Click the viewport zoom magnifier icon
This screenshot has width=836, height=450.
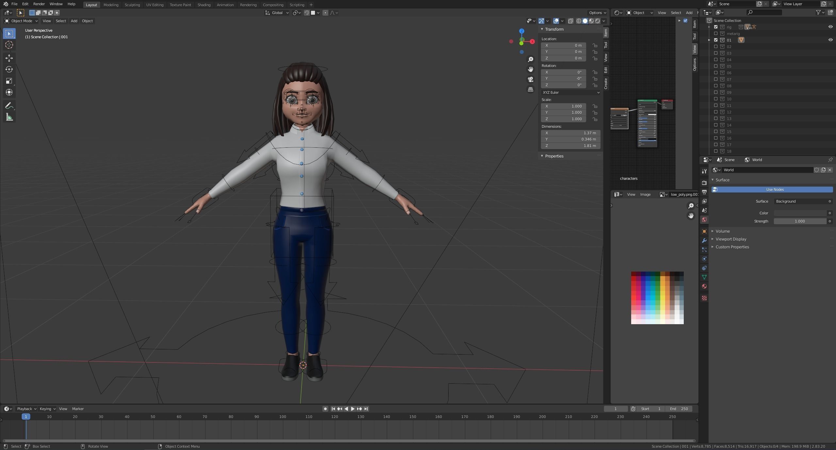point(531,59)
